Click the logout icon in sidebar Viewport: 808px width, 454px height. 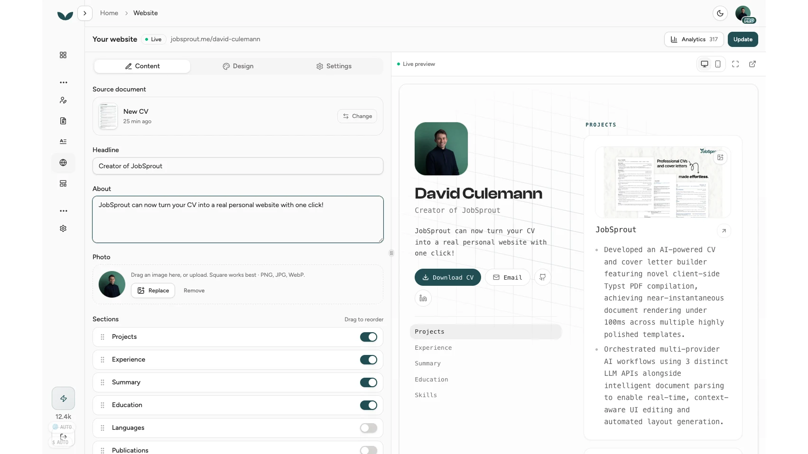pos(63,437)
